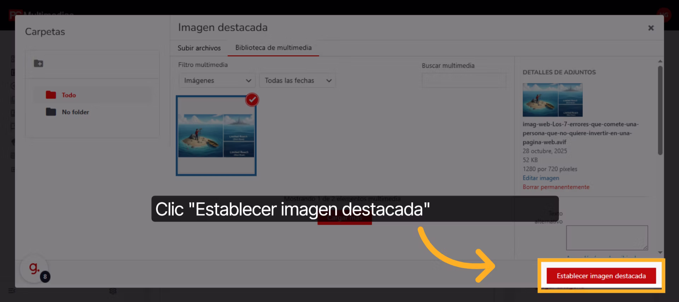Click the island image thumbnail in library
Screen dimensions: 679x302
coord(216,136)
